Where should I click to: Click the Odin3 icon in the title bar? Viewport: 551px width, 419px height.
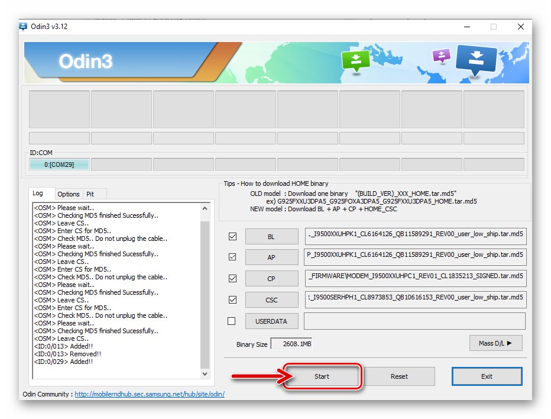point(23,27)
